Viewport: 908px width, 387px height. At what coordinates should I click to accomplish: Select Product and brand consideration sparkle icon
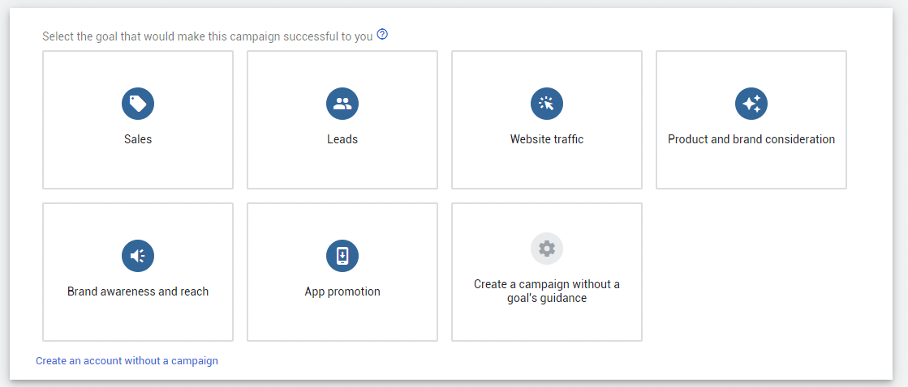tap(751, 104)
